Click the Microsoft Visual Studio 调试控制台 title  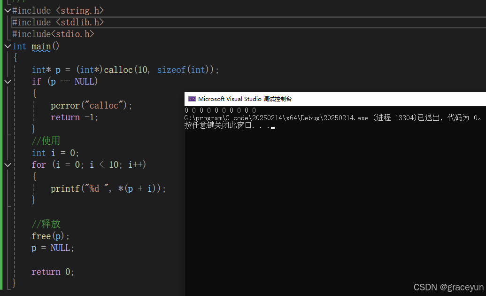[245, 99]
